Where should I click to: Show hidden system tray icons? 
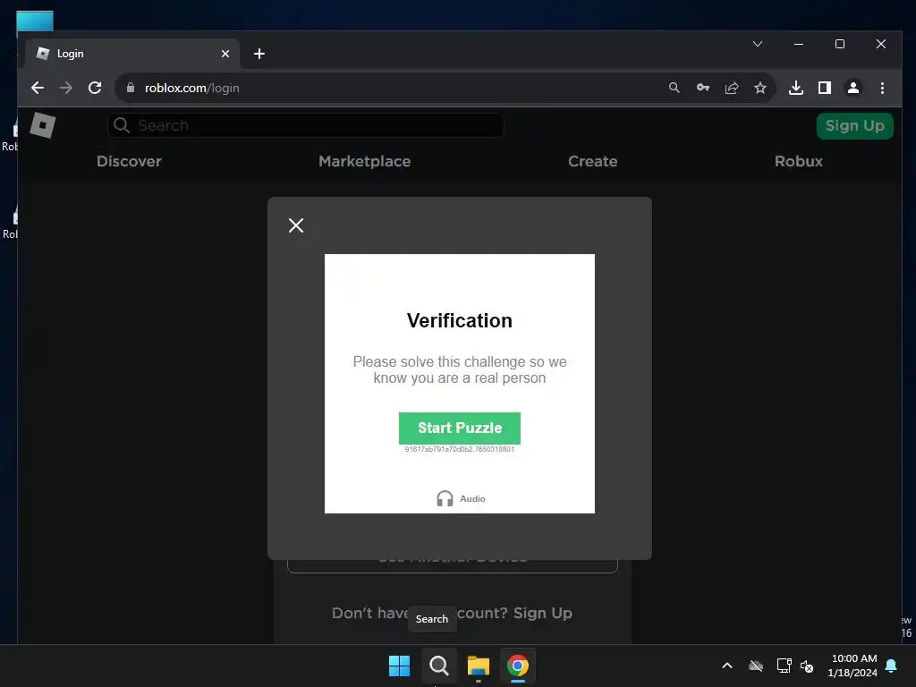point(727,666)
